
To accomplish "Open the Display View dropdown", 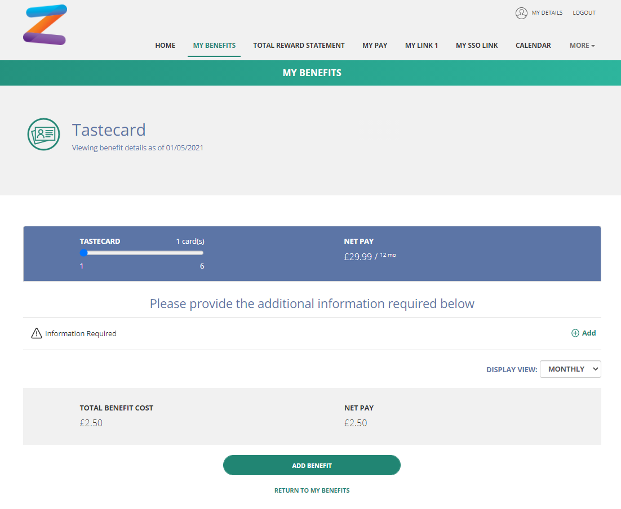I will click(570, 369).
